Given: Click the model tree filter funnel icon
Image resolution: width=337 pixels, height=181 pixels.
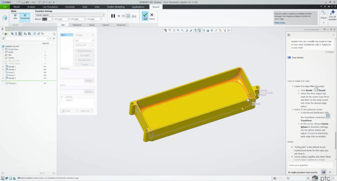Looking at the screenshot, I should click(3, 38).
